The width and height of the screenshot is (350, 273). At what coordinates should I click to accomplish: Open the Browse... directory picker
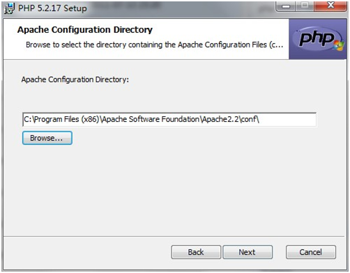coord(47,138)
